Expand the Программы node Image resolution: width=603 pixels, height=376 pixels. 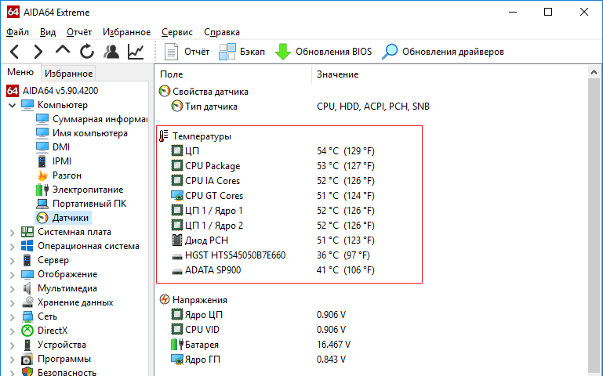12,359
